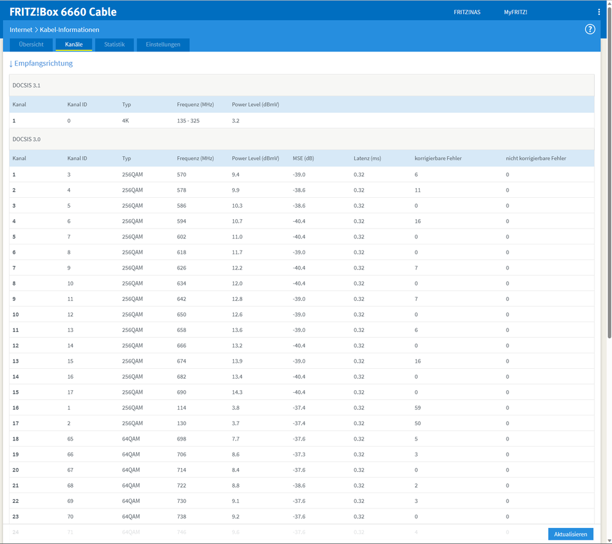The height and width of the screenshot is (544, 612).
Task: Click the FRITZ!Box 6660 Cable title
Action: [x=63, y=12]
